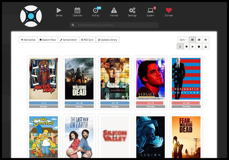The image size is (229, 160).
Task: Click the Update Library button
Action: point(108,40)
